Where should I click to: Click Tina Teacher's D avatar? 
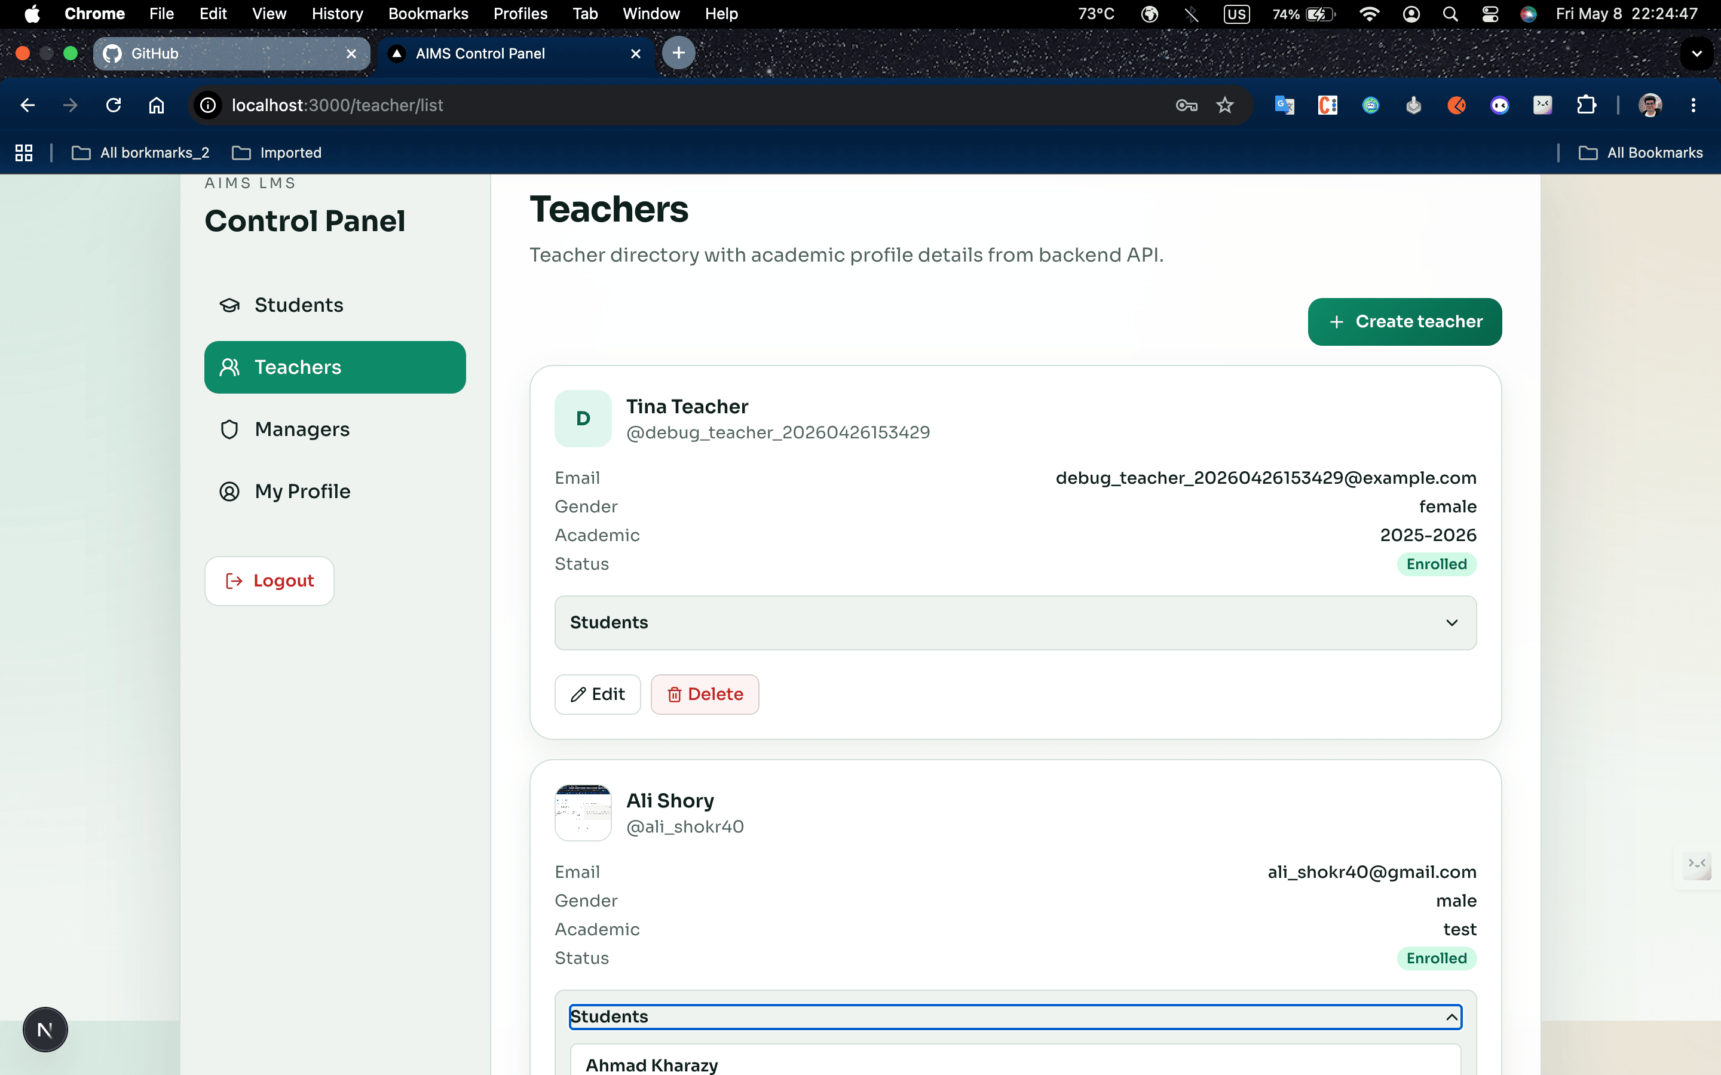point(583,419)
